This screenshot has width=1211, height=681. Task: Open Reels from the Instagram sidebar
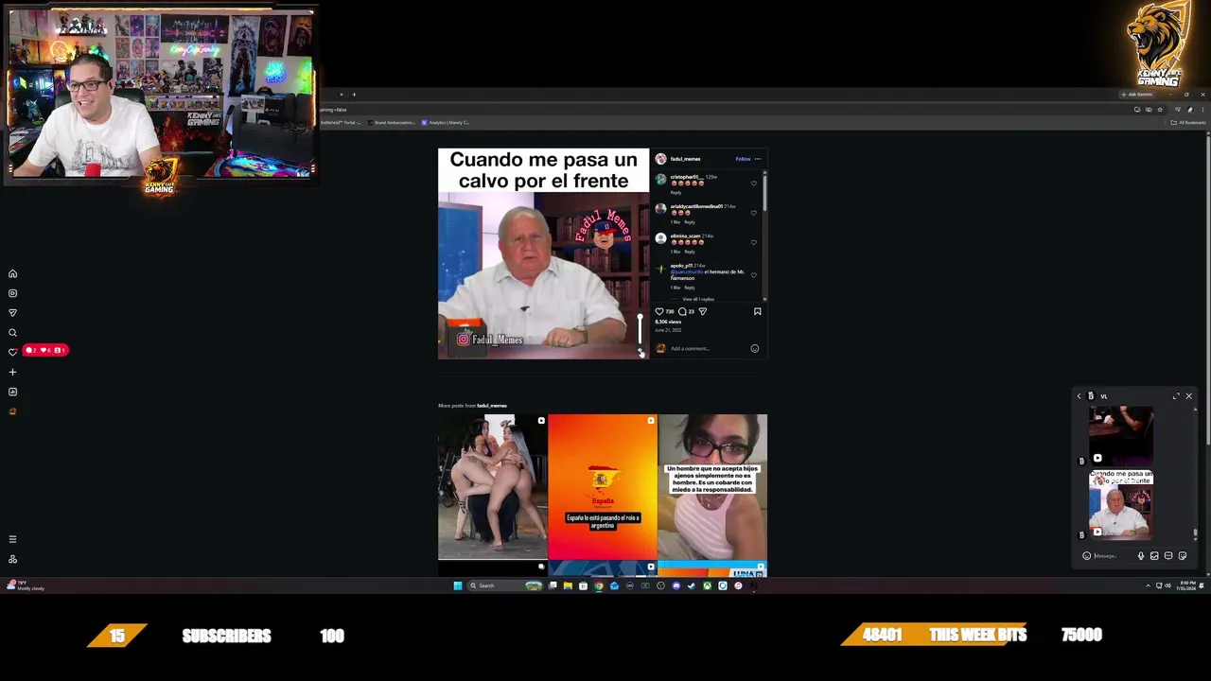[12, 293]
